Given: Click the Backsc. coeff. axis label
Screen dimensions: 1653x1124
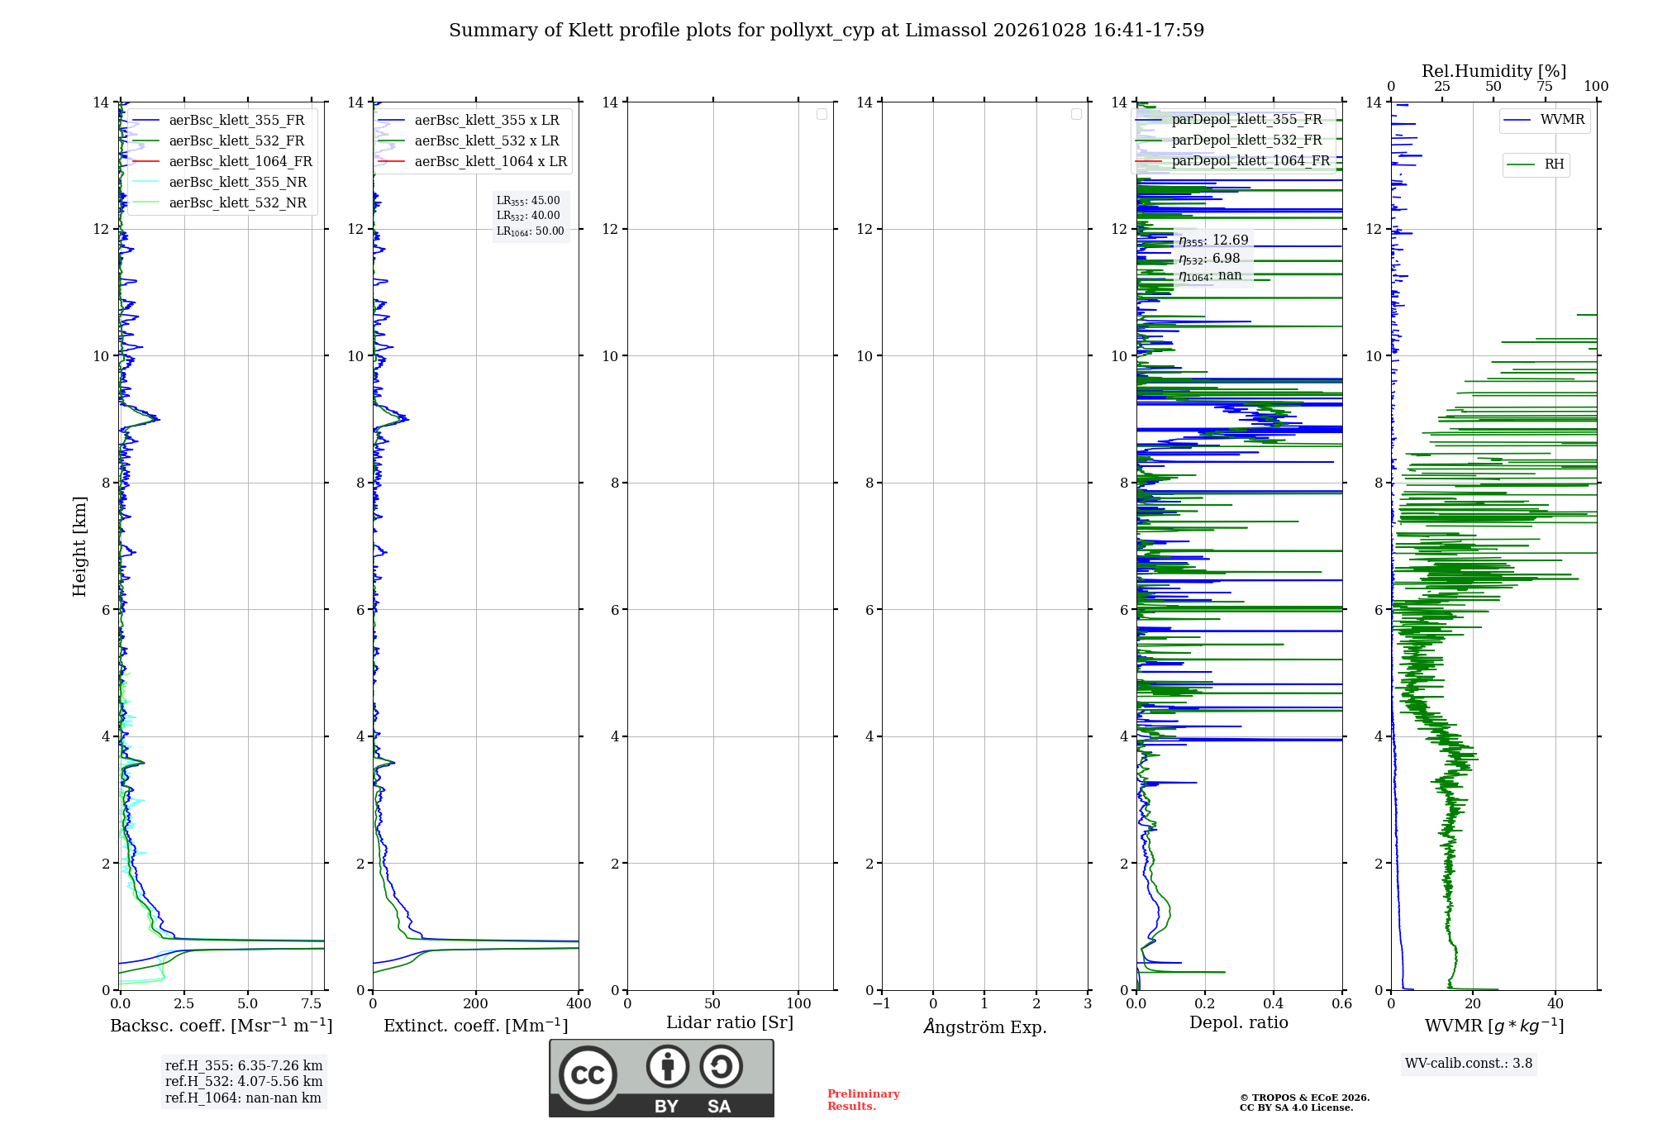Looking at the screenshot, I should (222, 1026).
